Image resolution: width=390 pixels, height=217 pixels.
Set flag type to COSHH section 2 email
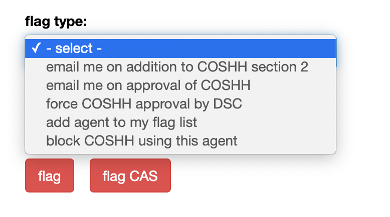coord(177,67)
